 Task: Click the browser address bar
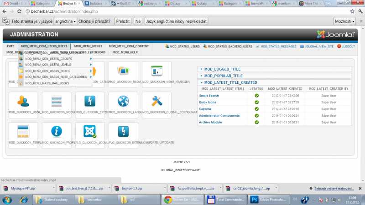tap(182, 11)
